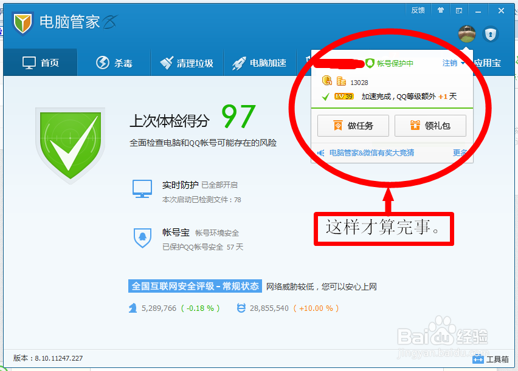518x371 pixels.
Task: Click the large green checkmark shield
Action: pos(70,145)
